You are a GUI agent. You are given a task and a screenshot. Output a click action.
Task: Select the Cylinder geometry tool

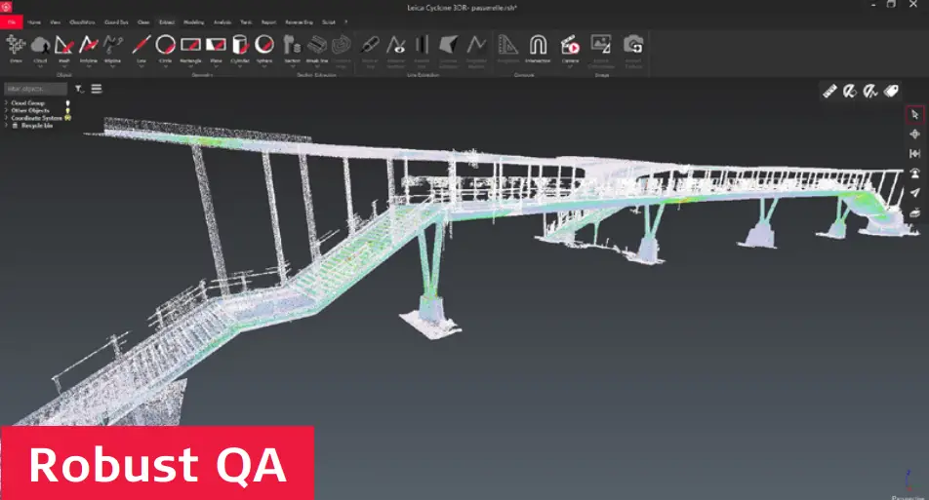click(240, 49)
